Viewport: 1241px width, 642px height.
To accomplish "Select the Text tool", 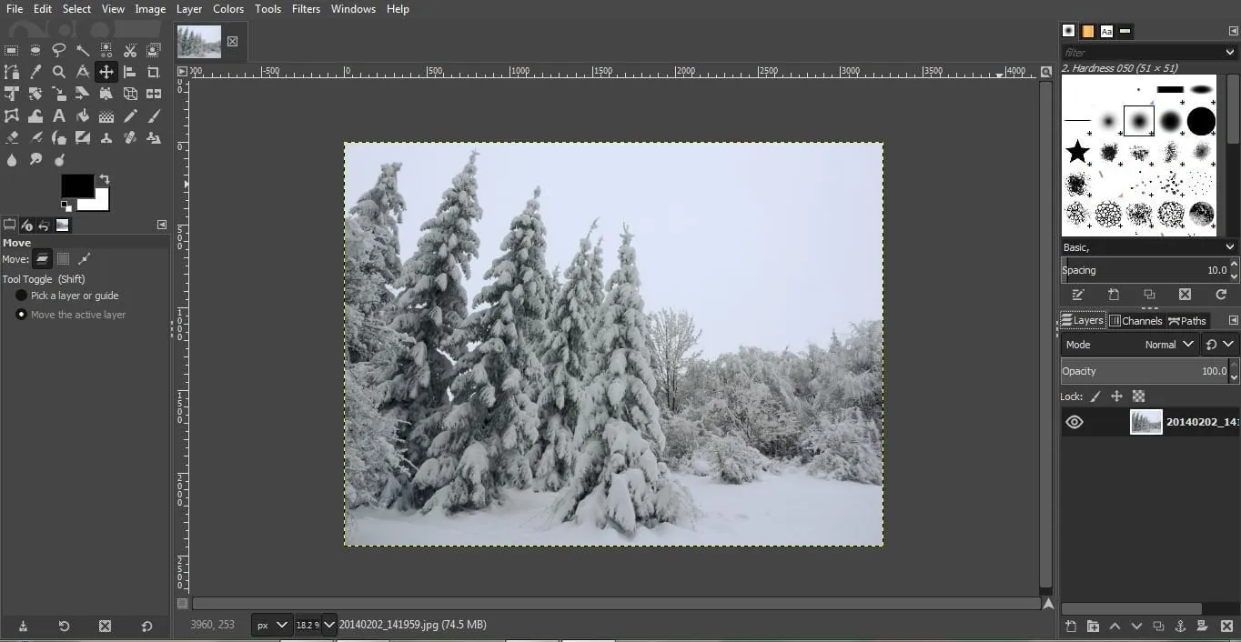I will 59,115.
